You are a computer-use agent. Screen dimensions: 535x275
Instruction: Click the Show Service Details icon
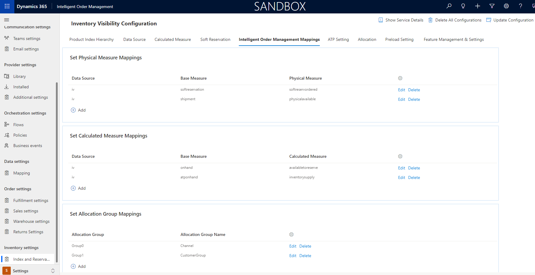tap(380, 20)
